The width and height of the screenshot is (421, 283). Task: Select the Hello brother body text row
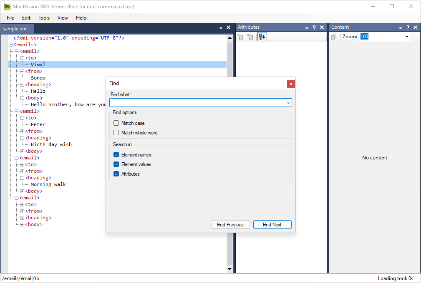tap(68, 105)
